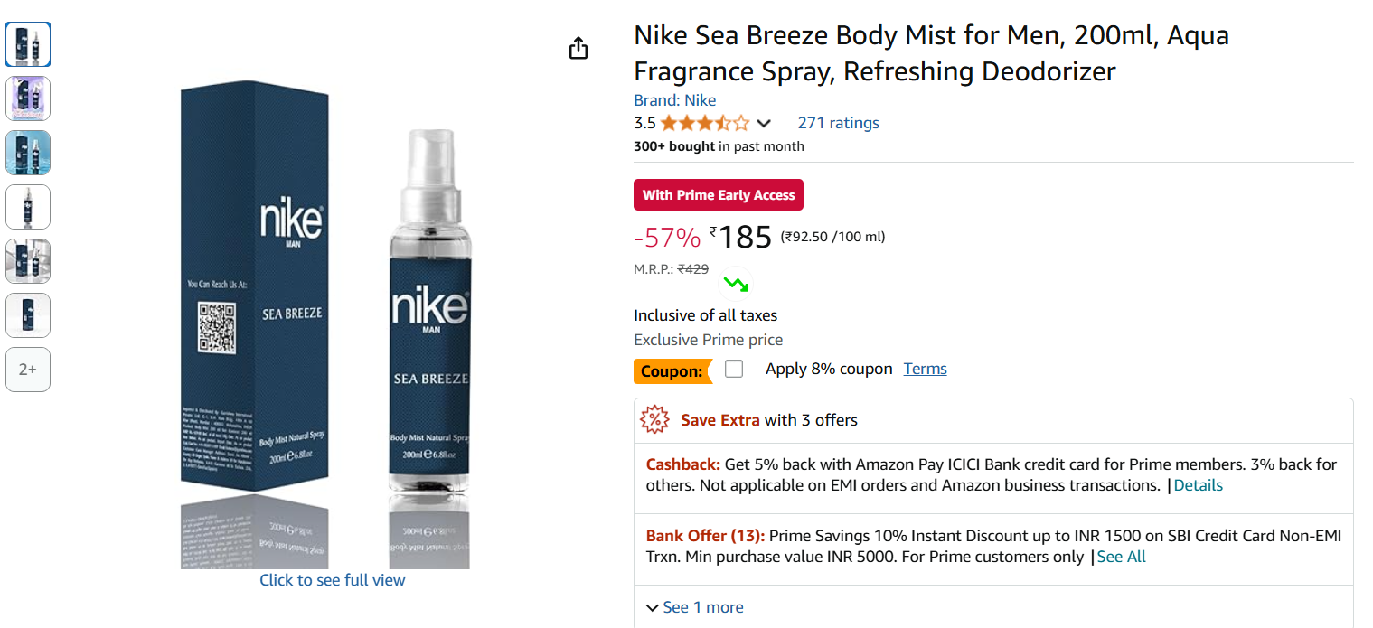Viewport: 1373px width, 628px height.
Task: Click the green price drop trend icon
Action: (x=736, y=284)
